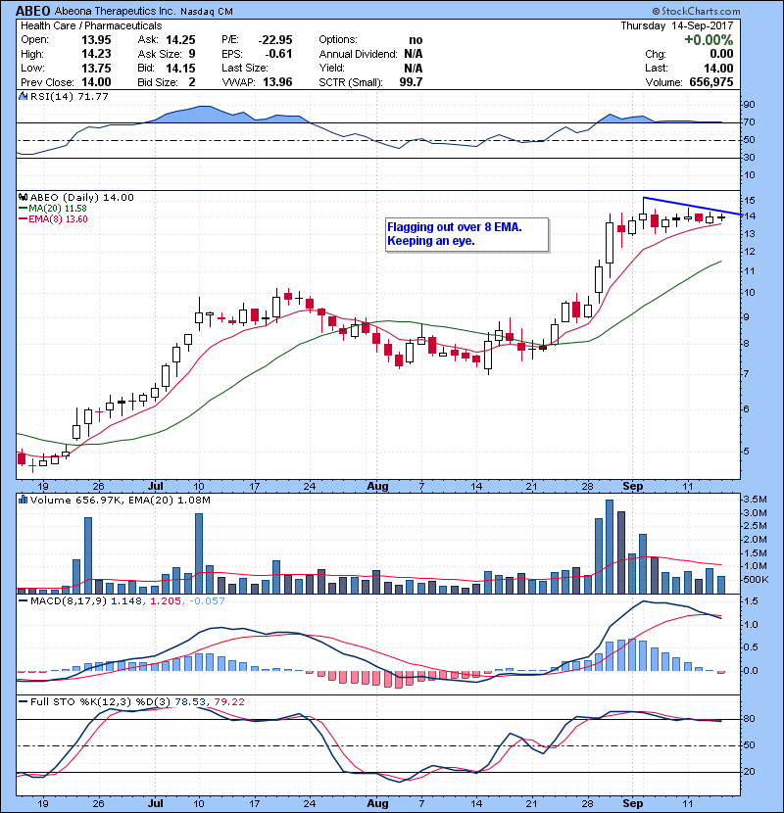Select the red EMA(8) legend line
This screenshot has height=813, width=784.
point(23,219)
